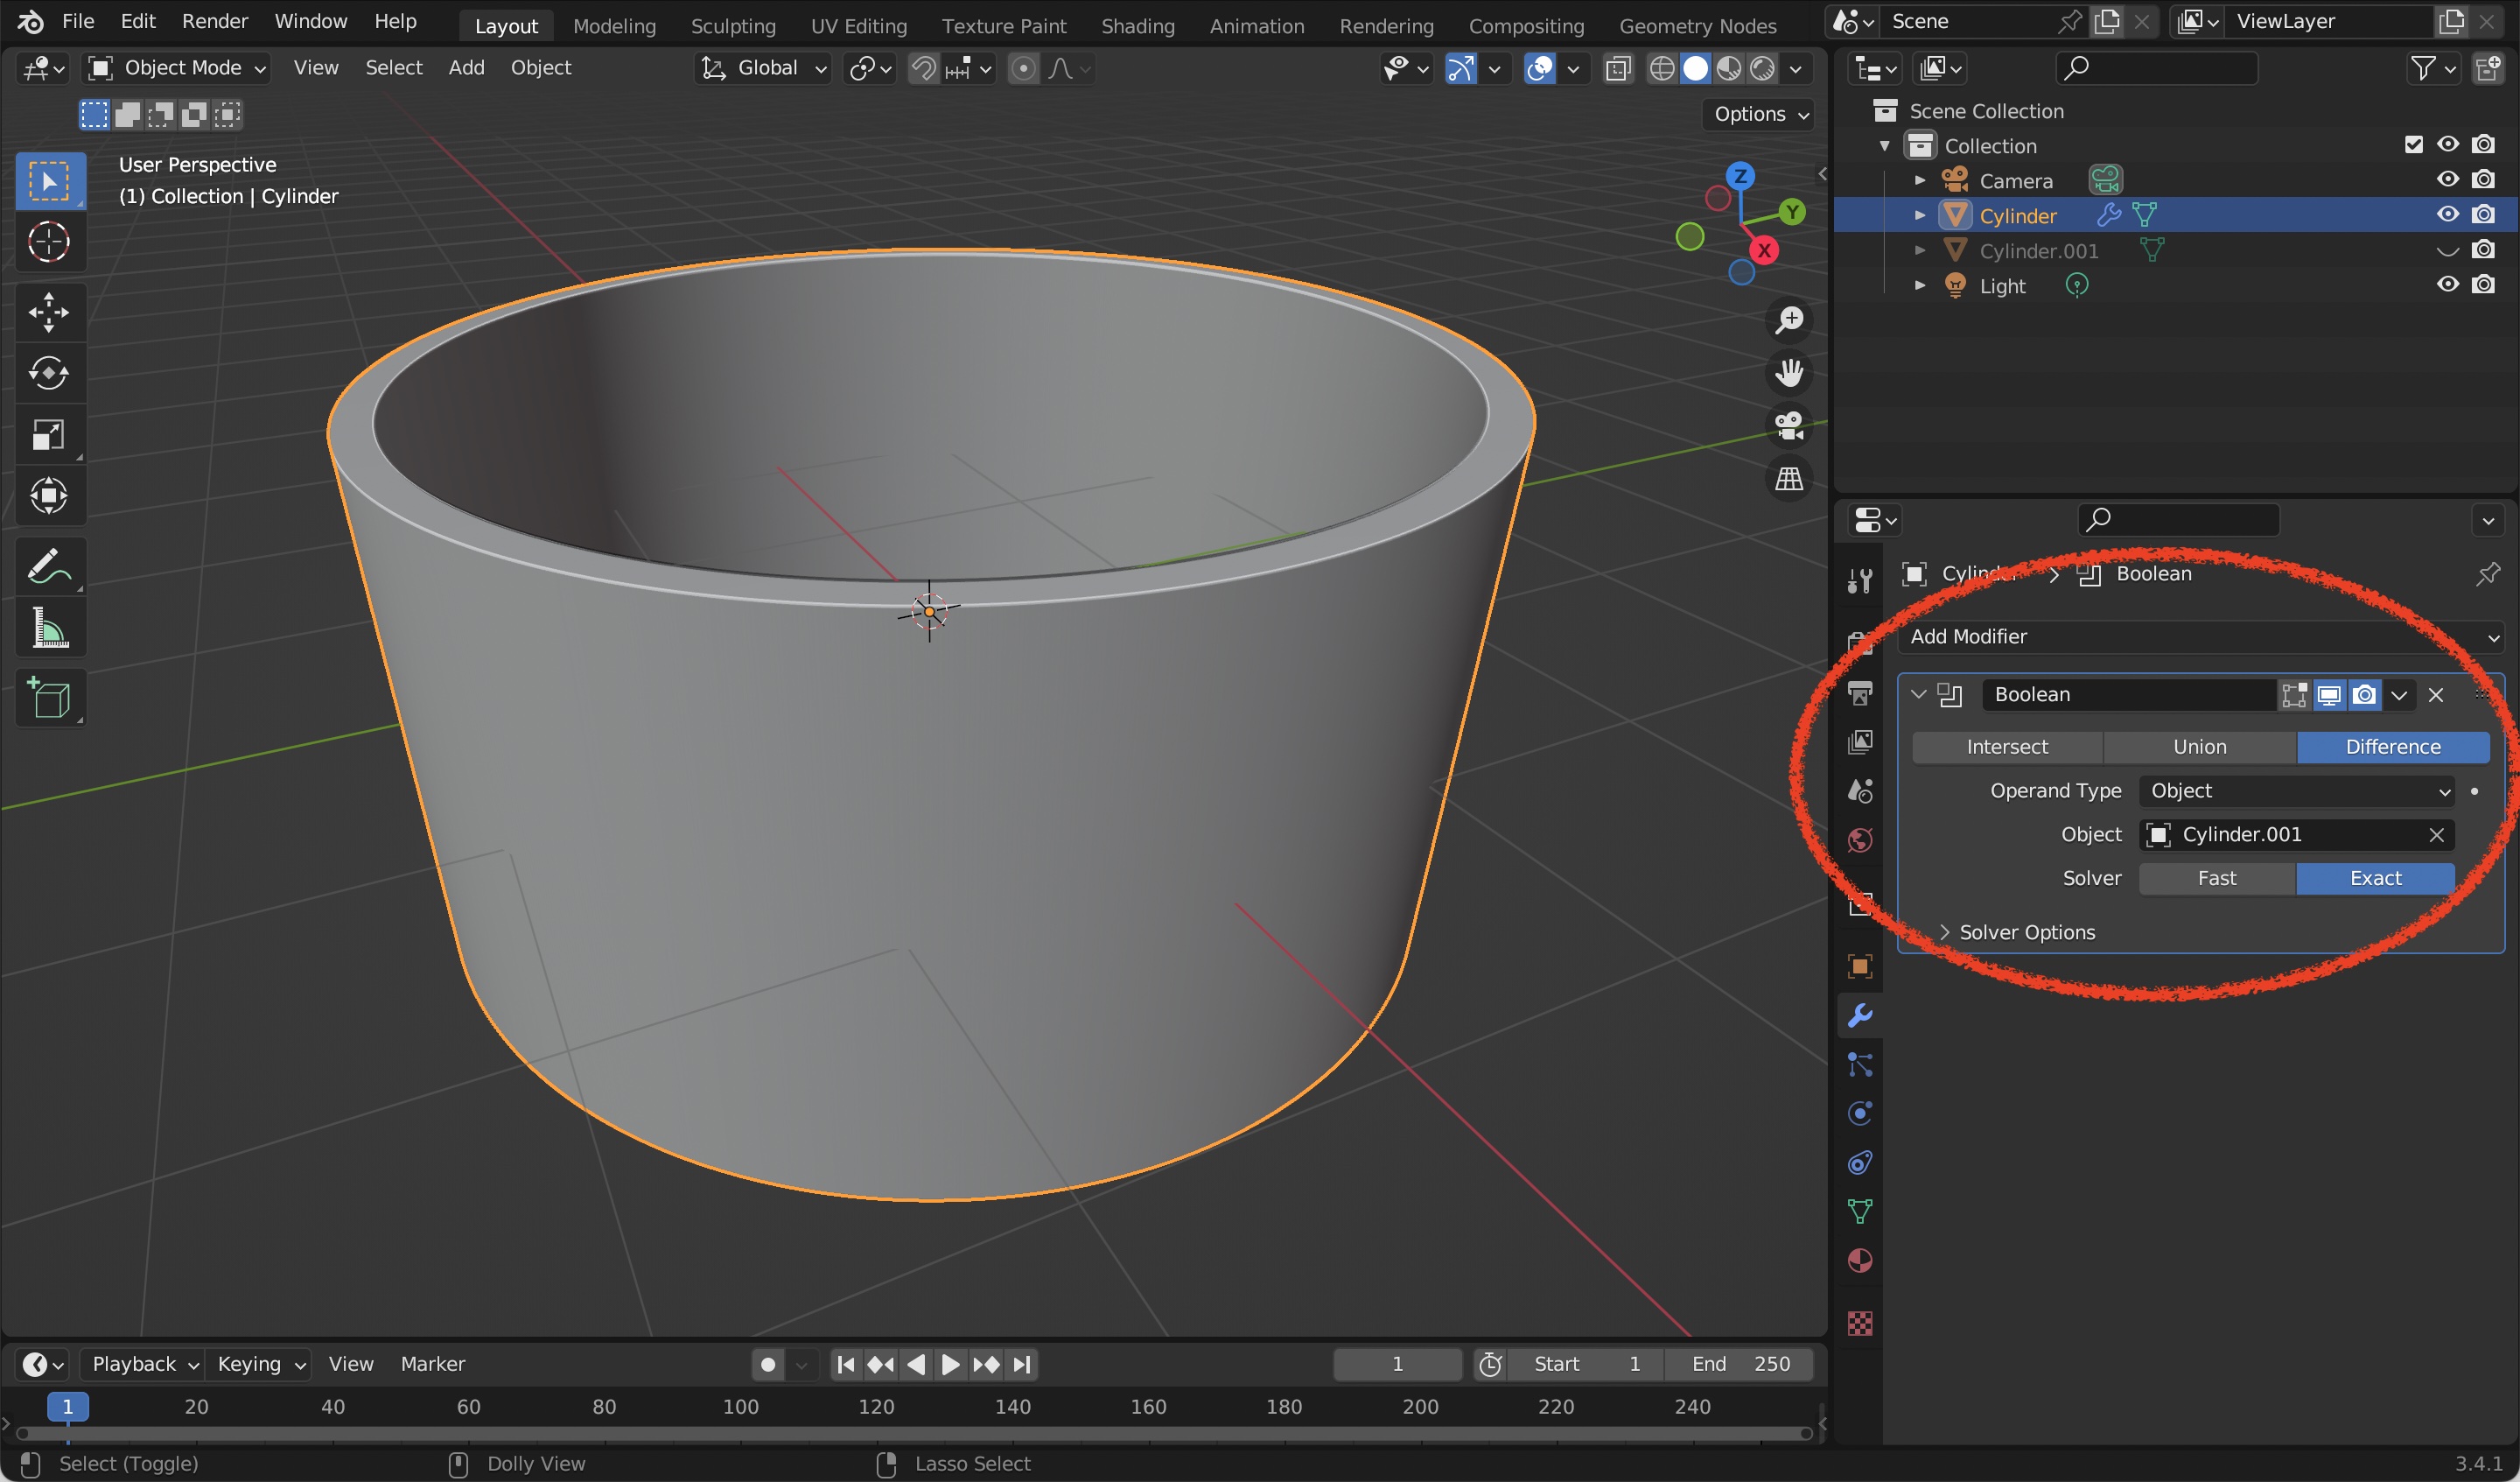Viewport: 2520px width, 1482px height.
Task: Open the Render menu
Action: coord(214,21)
